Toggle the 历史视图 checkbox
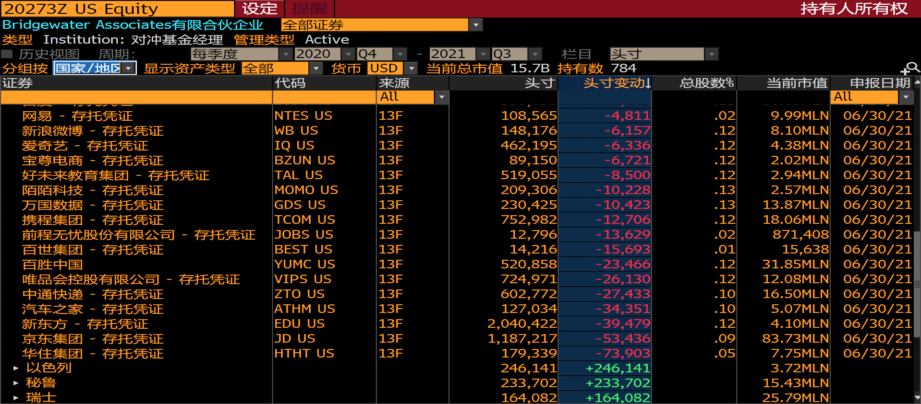The height and width of the screenshot is (404, 921). pos(7,54)
